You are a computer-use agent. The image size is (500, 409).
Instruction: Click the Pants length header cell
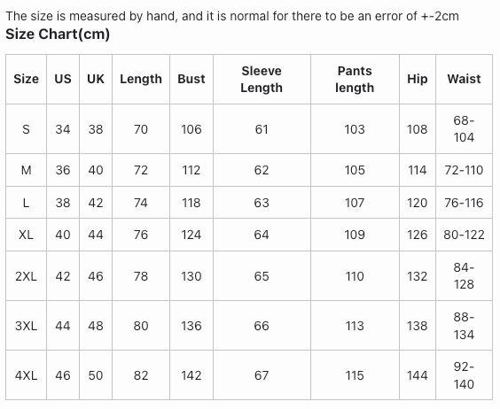[355, 79]
